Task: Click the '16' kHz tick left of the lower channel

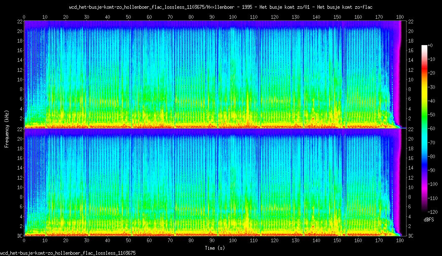Action: click(20, 158)
